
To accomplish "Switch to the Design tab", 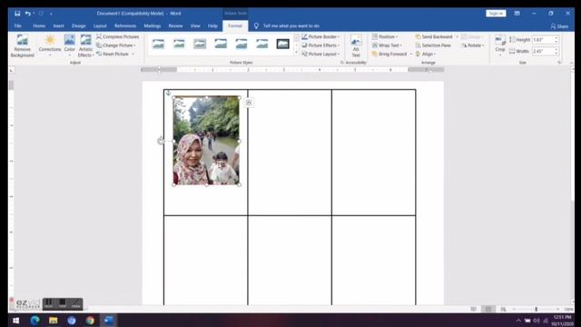I will click(79, 26).
